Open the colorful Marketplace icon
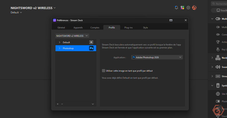227x118 pixels. coord(182,7)
